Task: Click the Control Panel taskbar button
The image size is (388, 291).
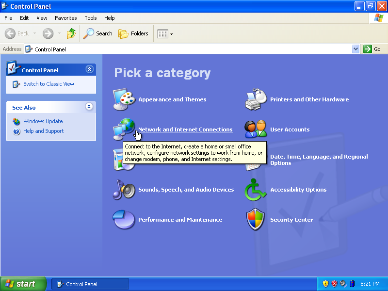Action: [90, 284]
